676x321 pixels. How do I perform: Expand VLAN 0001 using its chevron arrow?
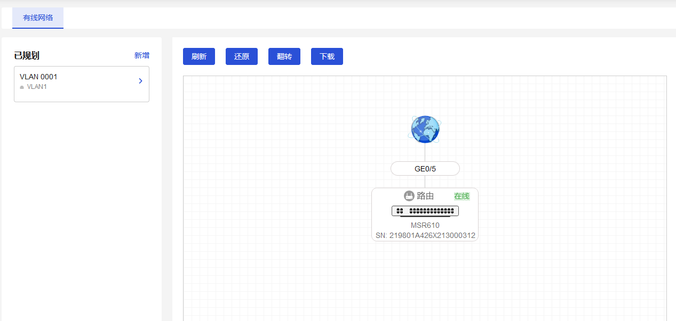tap(140, 81)
